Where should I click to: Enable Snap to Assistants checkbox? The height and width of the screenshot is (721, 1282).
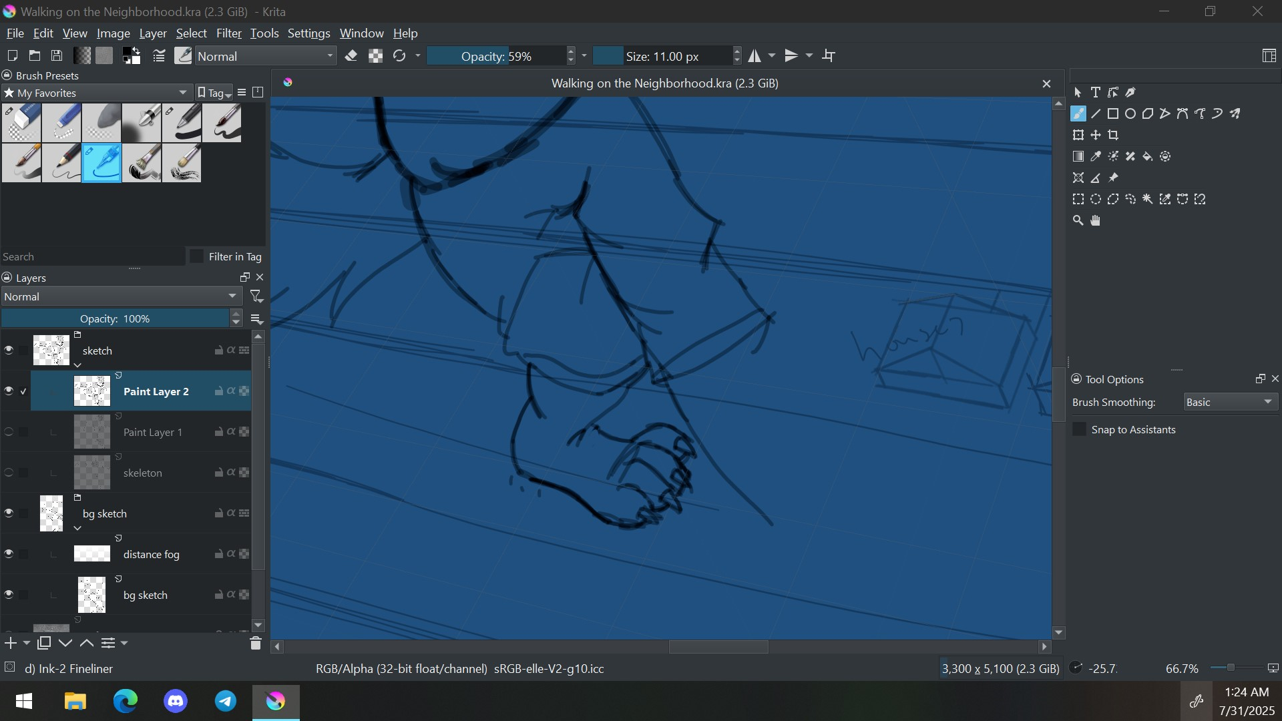(x=1079, y=430)
